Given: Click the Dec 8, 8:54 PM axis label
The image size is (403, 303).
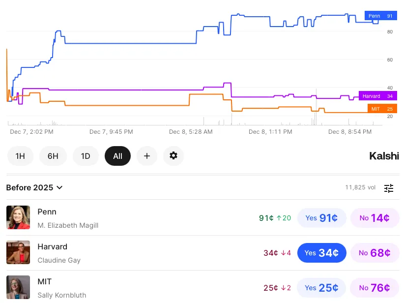Looking at the screenshot, I should 350,132.
